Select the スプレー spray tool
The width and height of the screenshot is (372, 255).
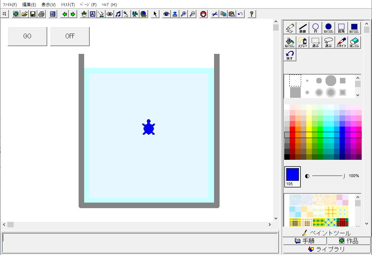click(303, 42)
